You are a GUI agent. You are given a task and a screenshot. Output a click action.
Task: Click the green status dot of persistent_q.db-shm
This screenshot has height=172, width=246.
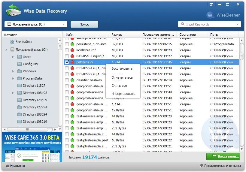pos(72,44)
